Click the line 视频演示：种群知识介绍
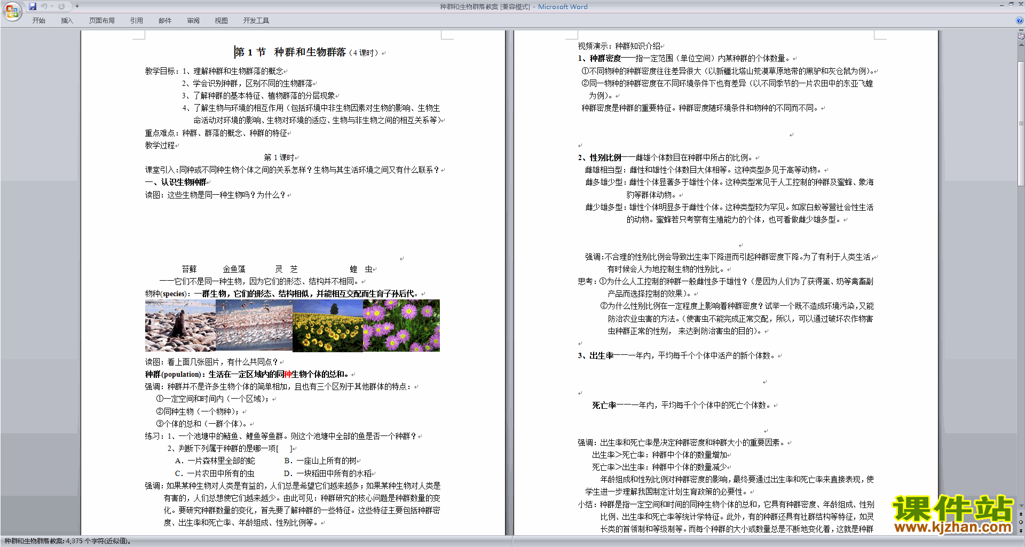1025x547 pixels. (619, 46)
